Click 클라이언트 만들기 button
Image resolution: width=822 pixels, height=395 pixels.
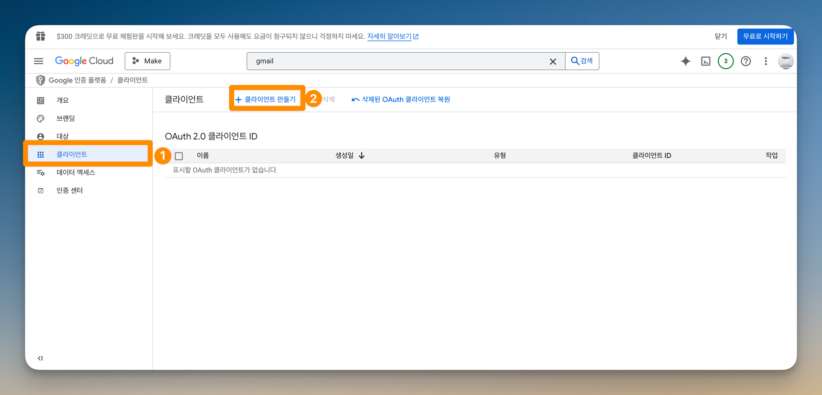[266, 99]
